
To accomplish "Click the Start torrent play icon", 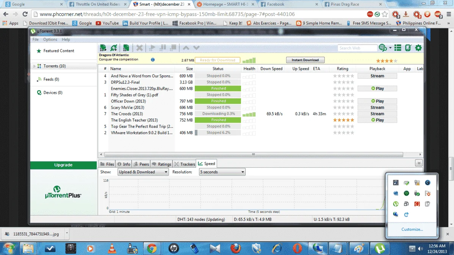I will pyautogui.click(x=152, y=48).
